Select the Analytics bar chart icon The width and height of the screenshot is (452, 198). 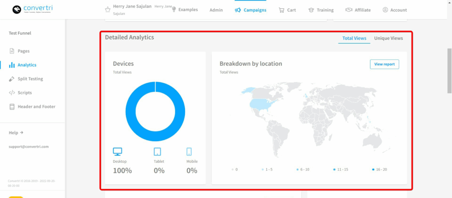click(x=12, y=65)
